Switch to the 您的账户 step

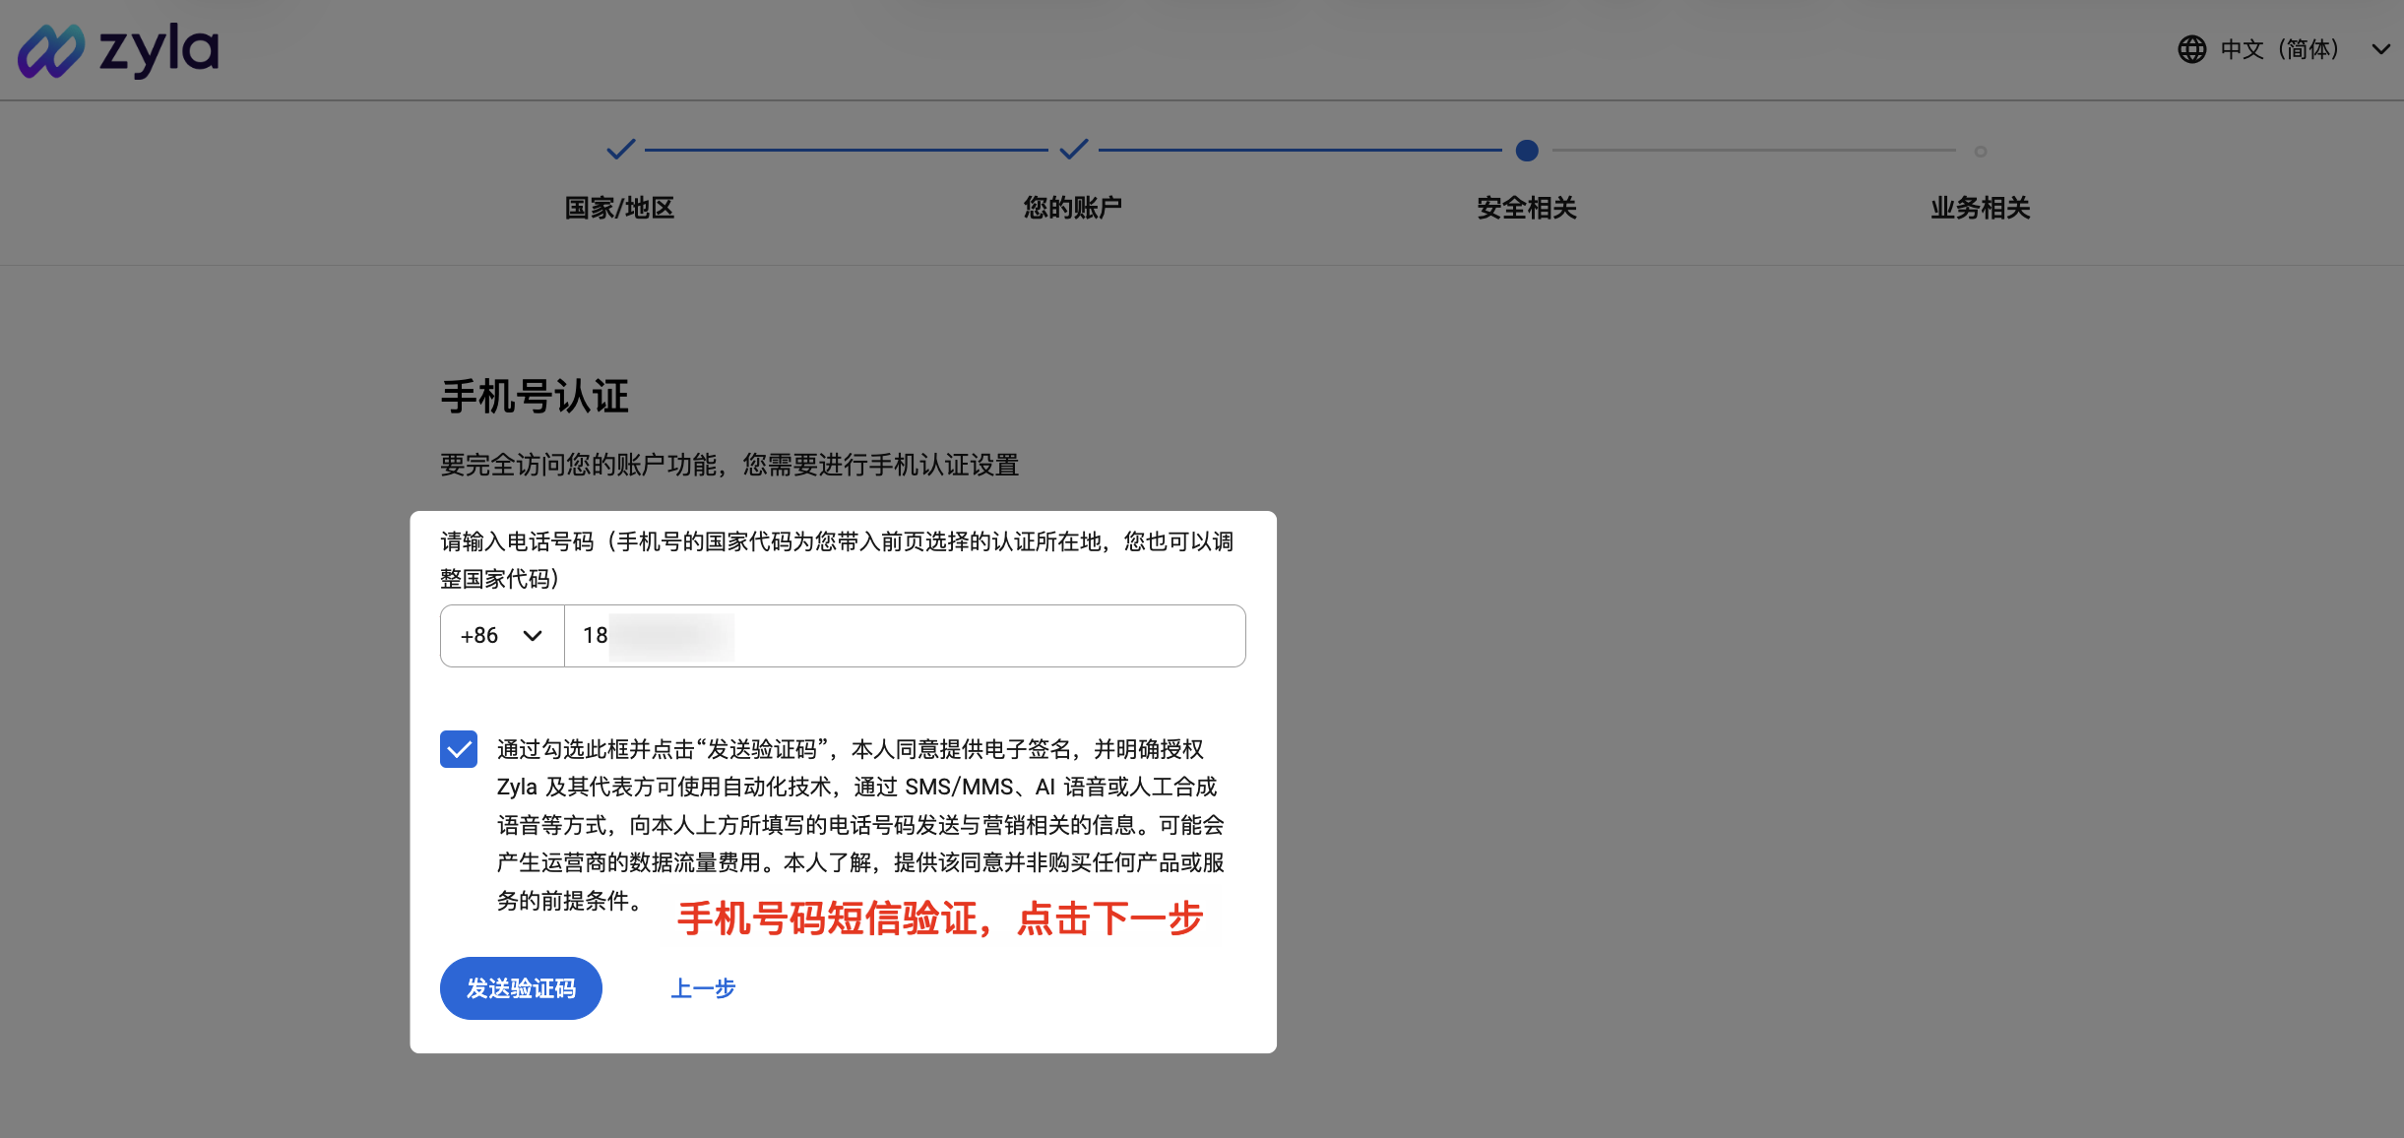1074,208
